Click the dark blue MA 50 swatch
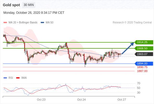Image resolution: width=154 pixels, height=104 pixels. pos(42,23)
